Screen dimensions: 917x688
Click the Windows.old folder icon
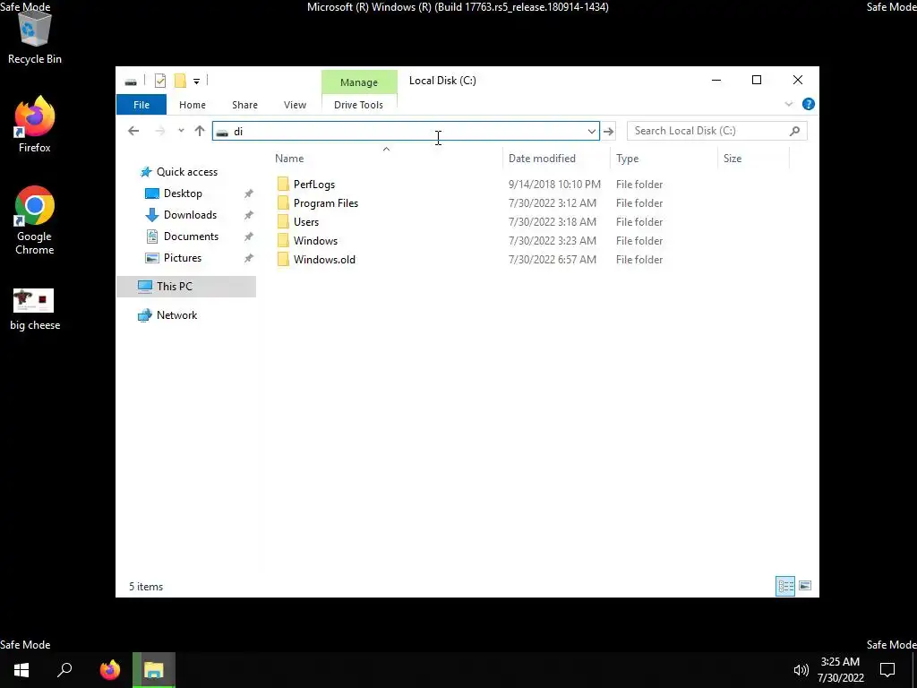pyautogui.click(x=283, y=259)
